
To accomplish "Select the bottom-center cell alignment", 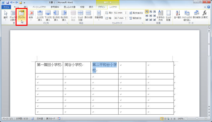I will [x=150, y=20].
